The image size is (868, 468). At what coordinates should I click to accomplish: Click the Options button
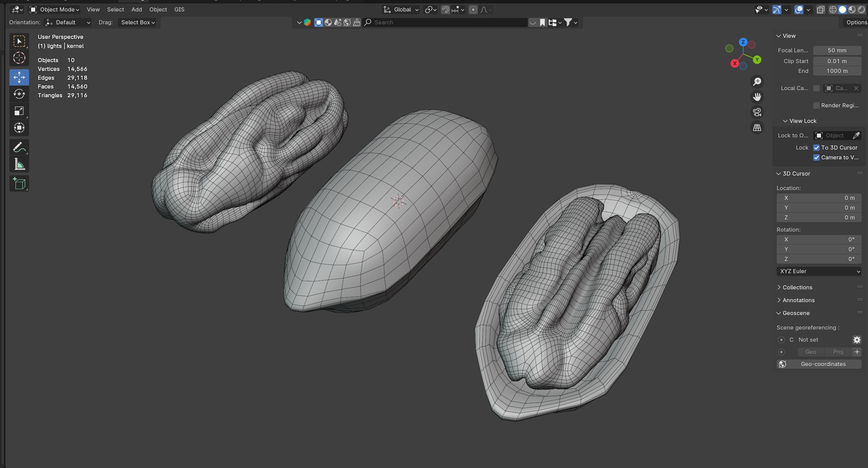pos(856,22)
